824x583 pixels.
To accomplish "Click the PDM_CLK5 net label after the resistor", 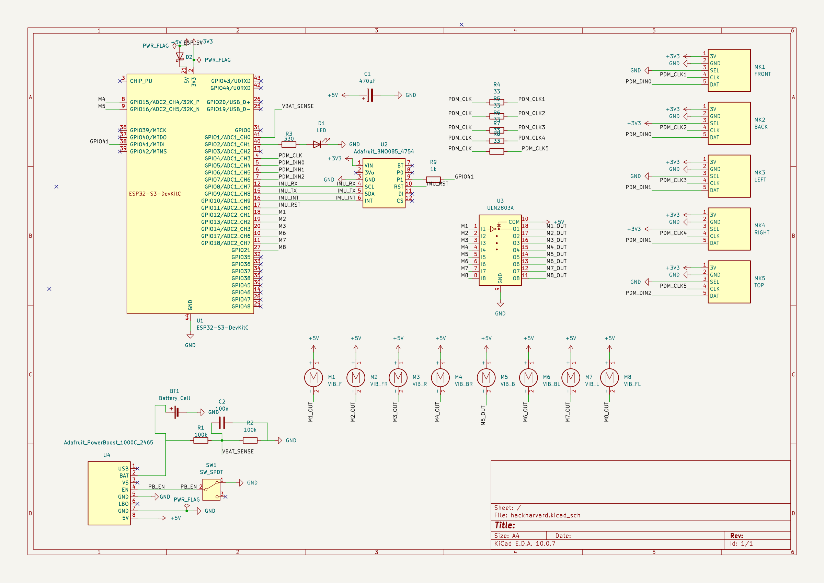I will [535, 148].
